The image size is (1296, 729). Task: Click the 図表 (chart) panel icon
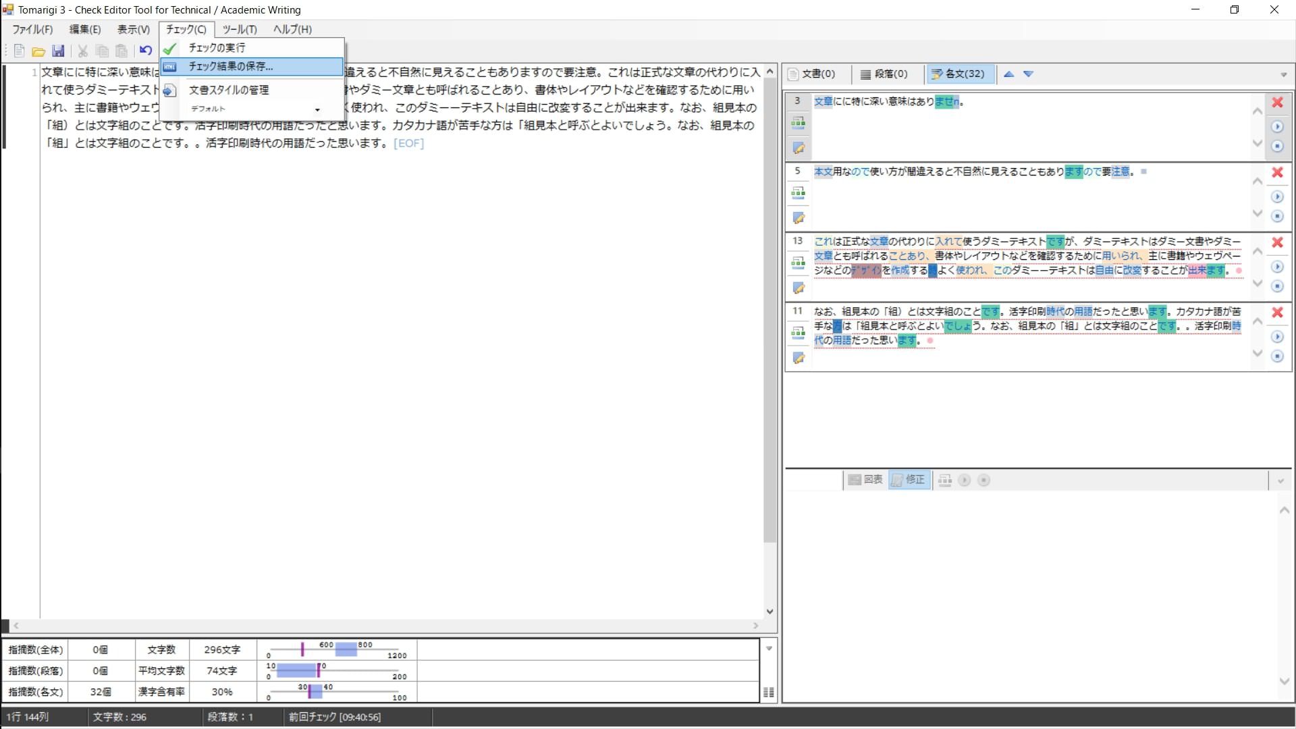click(866, 480)
